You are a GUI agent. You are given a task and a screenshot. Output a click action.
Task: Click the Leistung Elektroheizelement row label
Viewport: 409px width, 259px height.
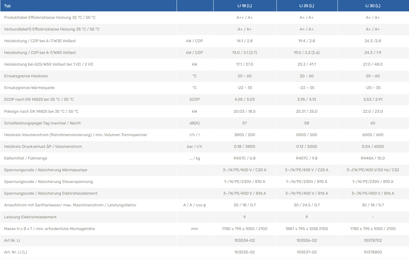(x=30, y=217)
